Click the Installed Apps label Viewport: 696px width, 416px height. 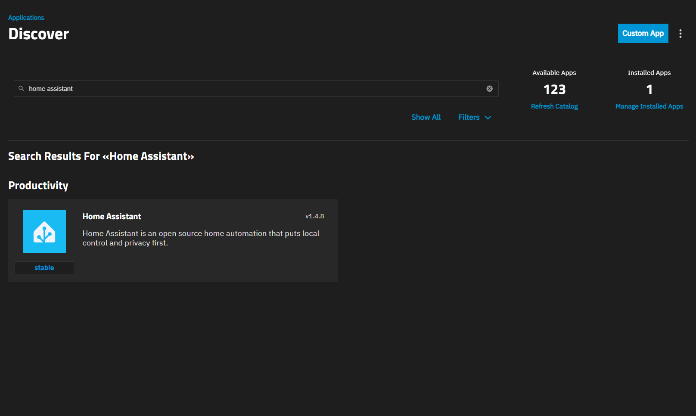pos(649,73)
